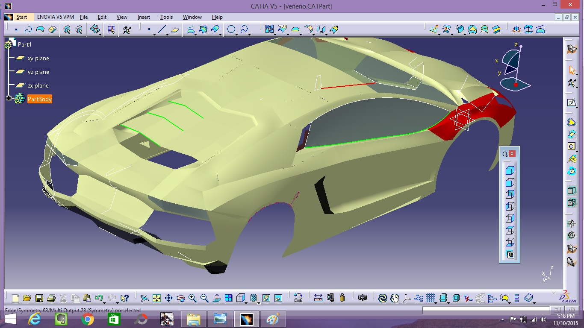Screen dimensions: 584x328
Task: Activate Fly mode airplane icon
Action: pyautogui.click(x=145, y=298)
